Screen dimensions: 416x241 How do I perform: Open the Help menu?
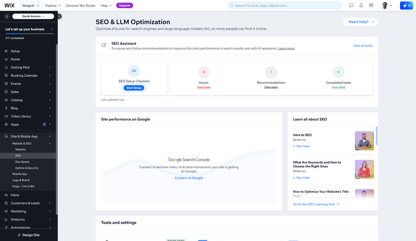[106, 6]
